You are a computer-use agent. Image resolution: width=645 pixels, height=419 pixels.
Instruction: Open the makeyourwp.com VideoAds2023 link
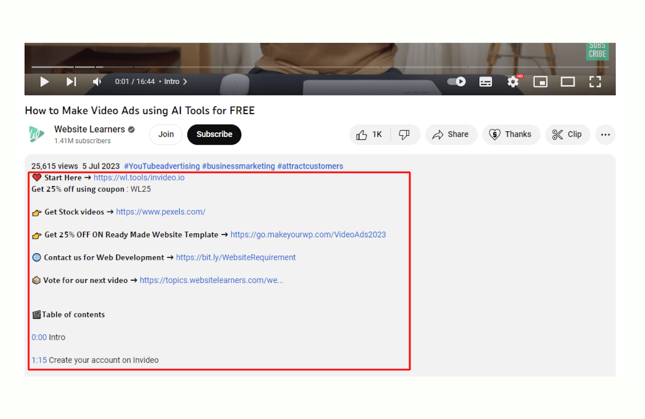308,235
